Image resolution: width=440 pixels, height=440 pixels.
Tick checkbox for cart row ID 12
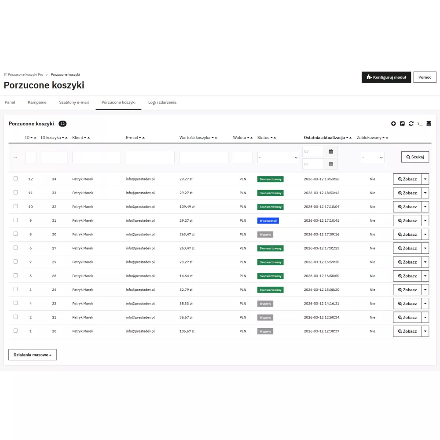[x=16, y=179]
